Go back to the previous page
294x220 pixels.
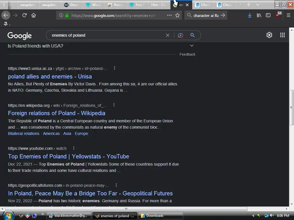click(x=6, y=15)
